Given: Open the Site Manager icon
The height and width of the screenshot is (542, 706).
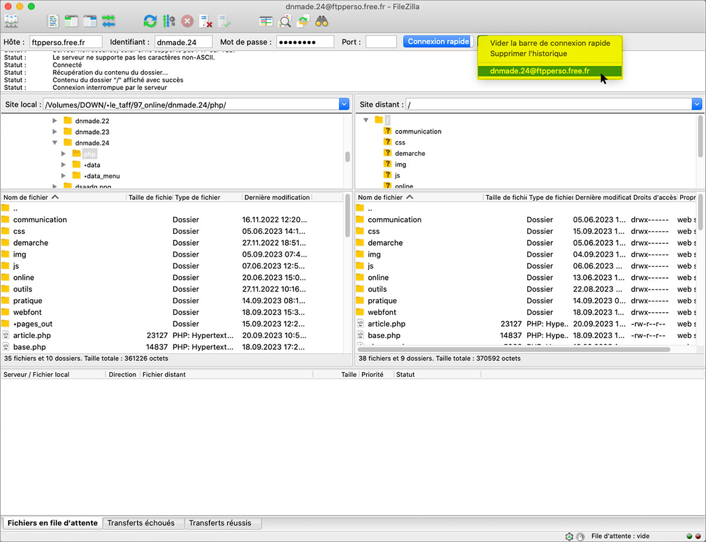Looking at the screenshot, I should [x=11, y=22].
